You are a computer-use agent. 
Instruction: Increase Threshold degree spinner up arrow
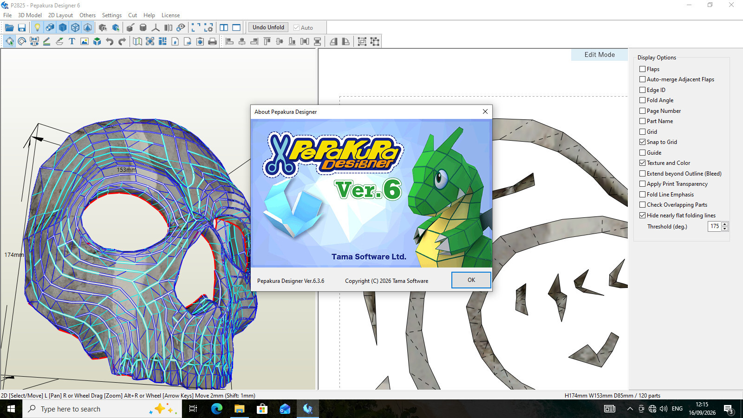tap(725, 224)
